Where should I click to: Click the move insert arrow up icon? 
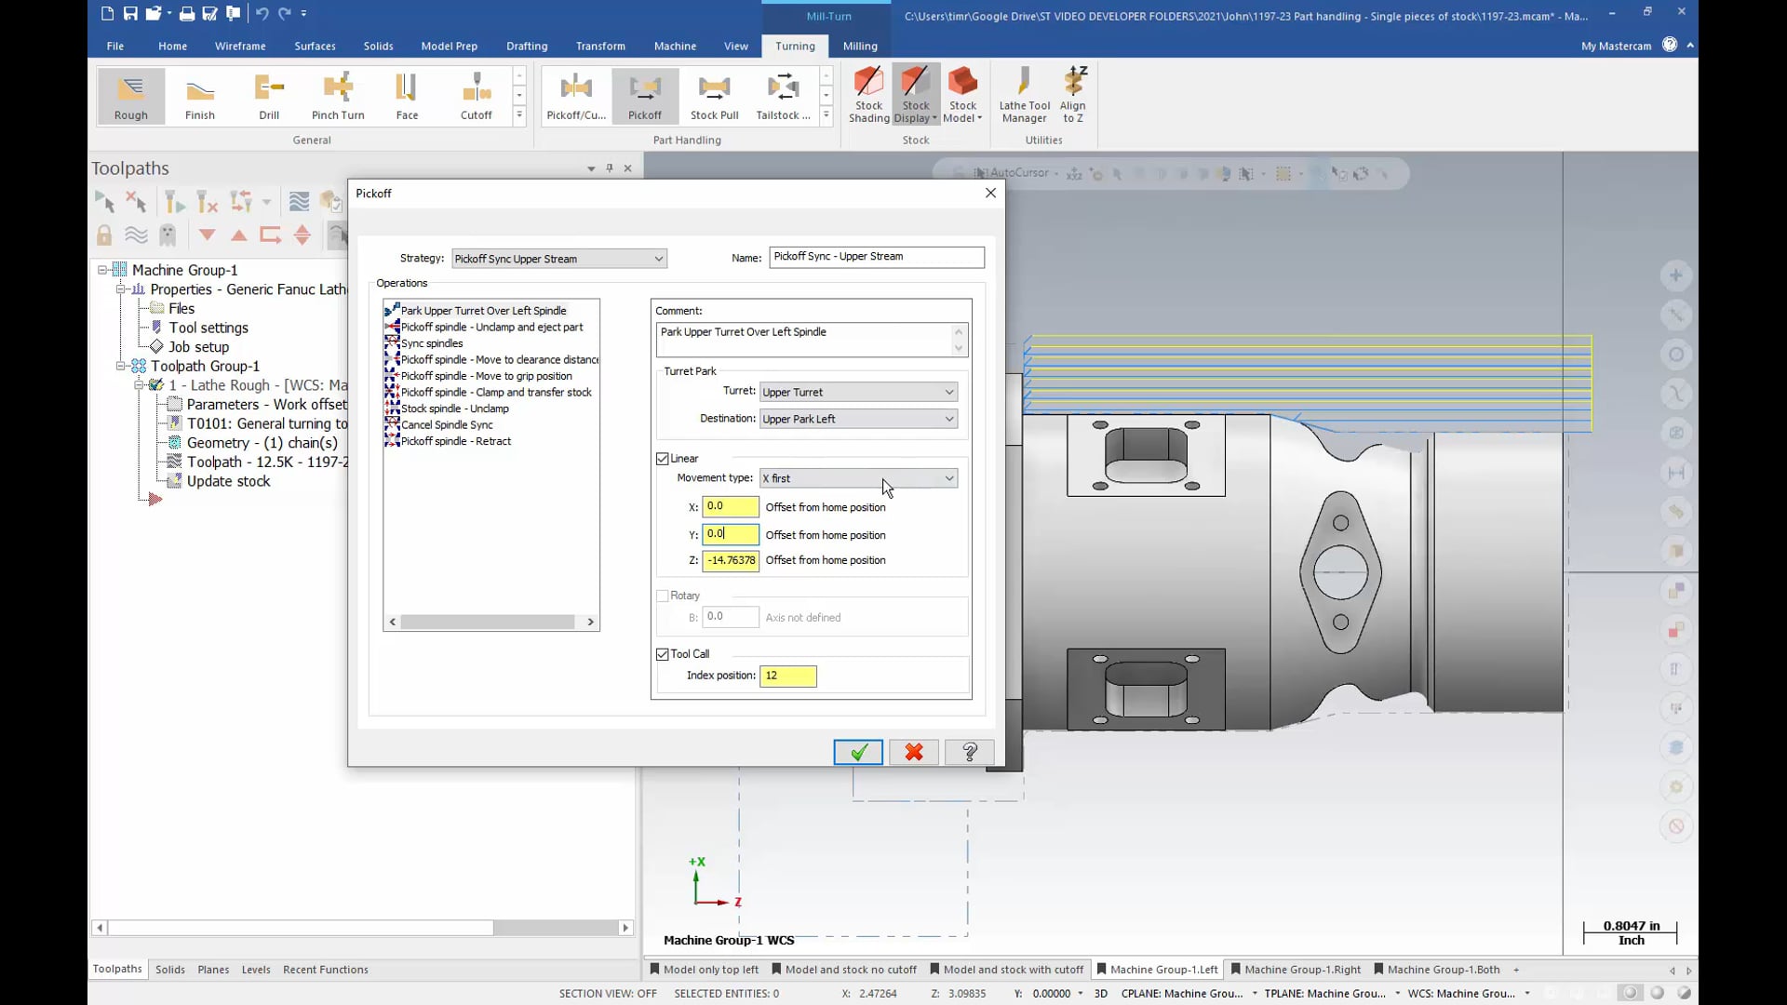point(239,235)
